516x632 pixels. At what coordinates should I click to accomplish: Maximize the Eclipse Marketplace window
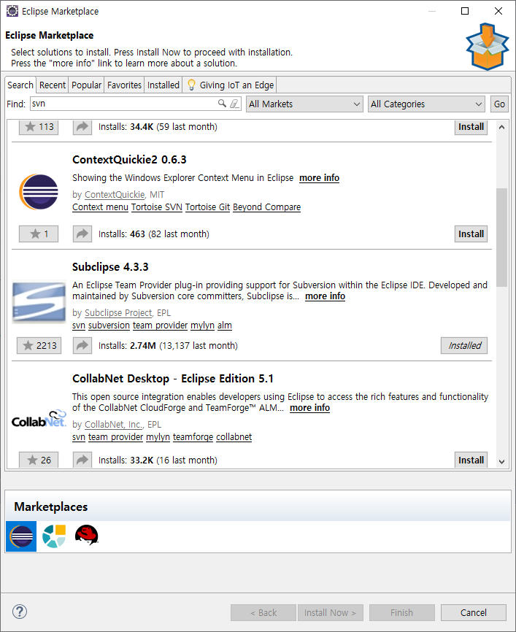(x=465, y=11)
